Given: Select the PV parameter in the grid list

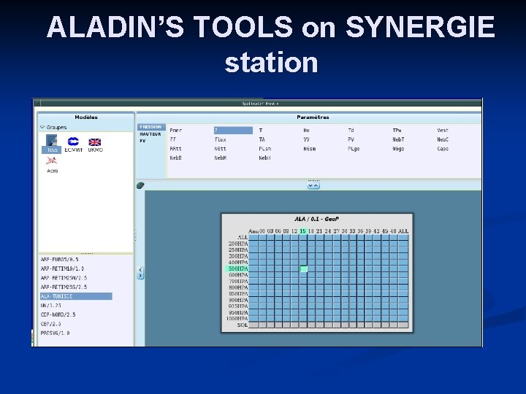Looking at the screenshot, I should pyautogui.click(x=351, y=139).
